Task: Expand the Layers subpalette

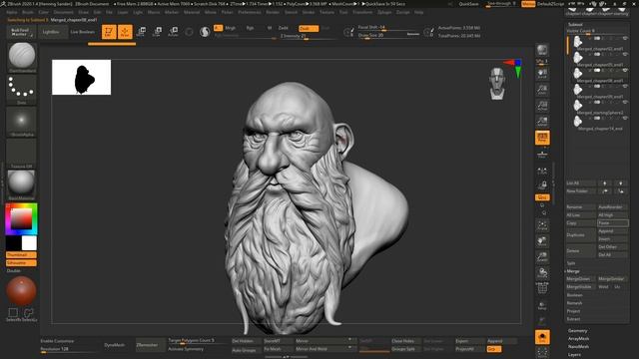Action: click(x=574, y=355)
